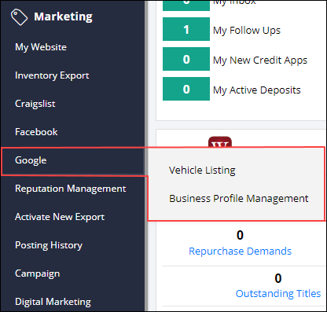
Task: Click the Repurchase Demands count 0
Action: click(240, 235)
